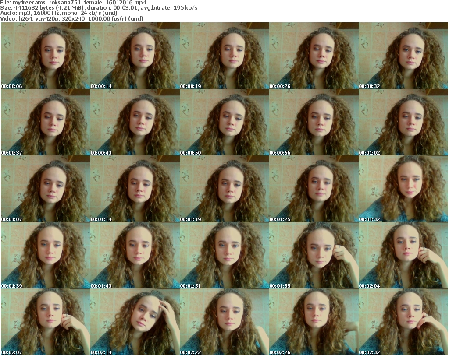The image size is (449, 355).
Task: Pick the frame stamped 00:01:43
Action: [135, 256]
